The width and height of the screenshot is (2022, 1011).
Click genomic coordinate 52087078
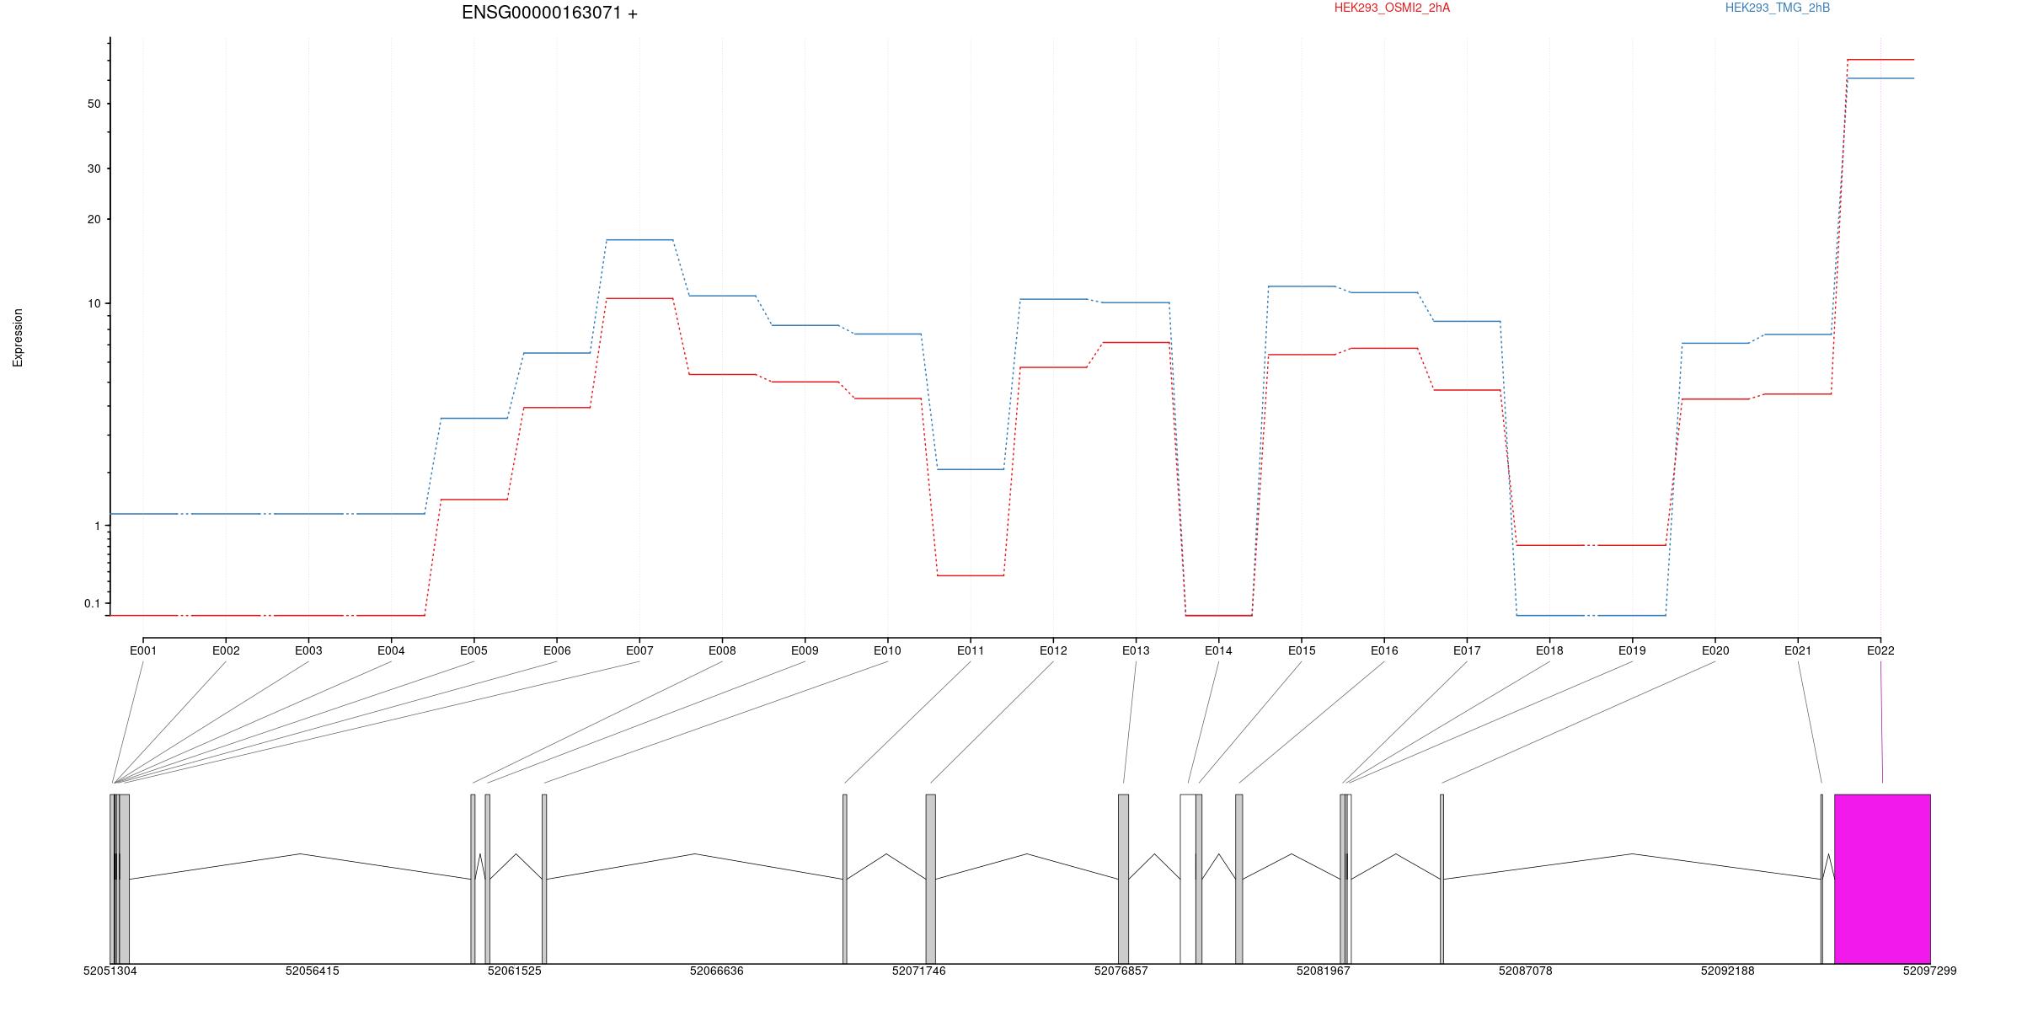[x=1526, y=971]
